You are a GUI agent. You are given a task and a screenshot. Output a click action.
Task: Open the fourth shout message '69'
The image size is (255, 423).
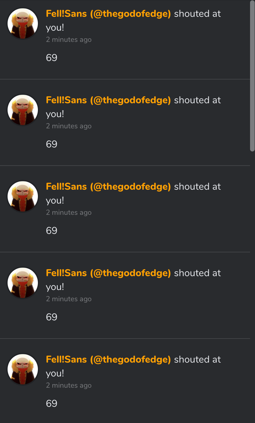click(52, 317)
